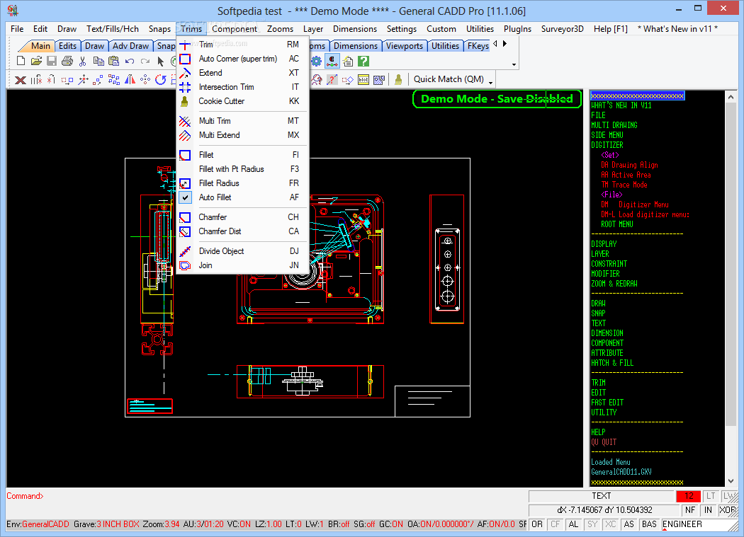The height and width of the screenshot is (537, 744).
Task: Click the ZOOM & REDRAW entry in the side menu
Action: pos(614,284)
